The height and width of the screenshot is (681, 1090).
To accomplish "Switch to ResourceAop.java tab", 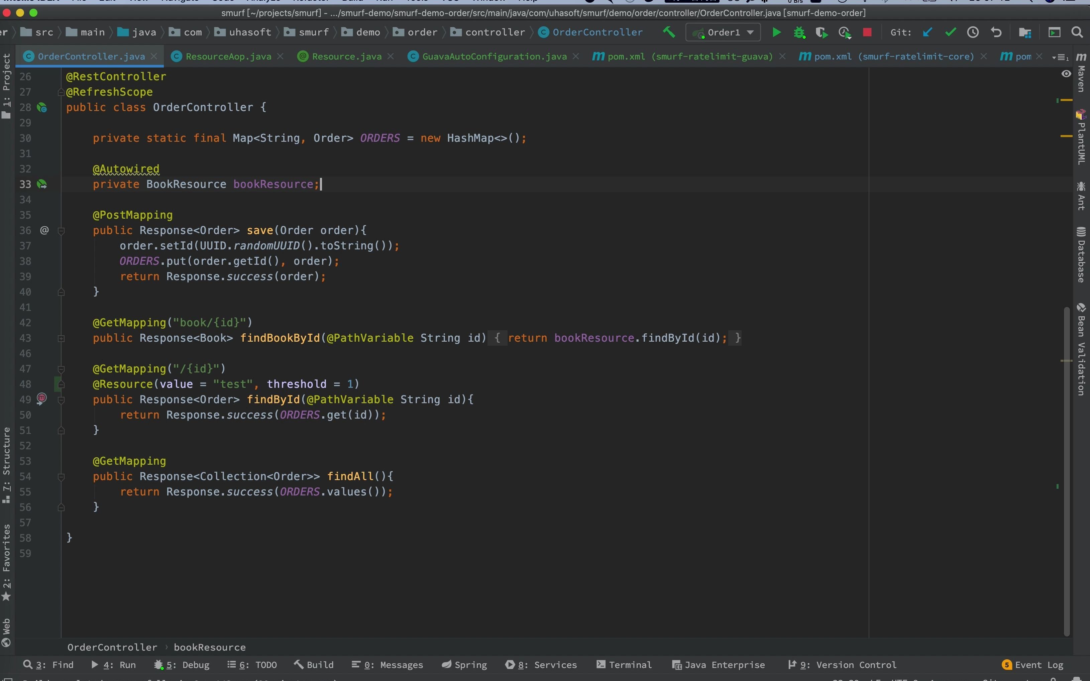I will (228, 56).
